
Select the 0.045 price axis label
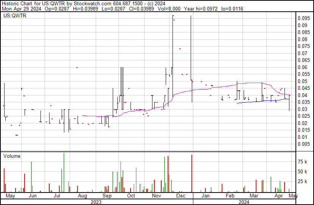(x=304, y=88)
